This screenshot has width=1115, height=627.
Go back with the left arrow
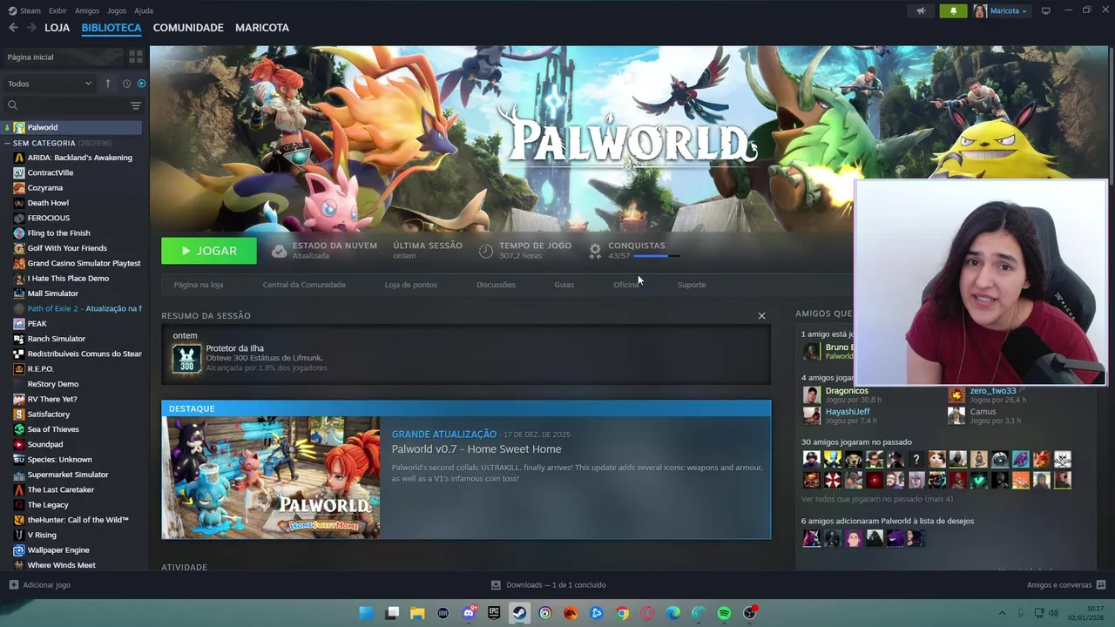(13, 28)
